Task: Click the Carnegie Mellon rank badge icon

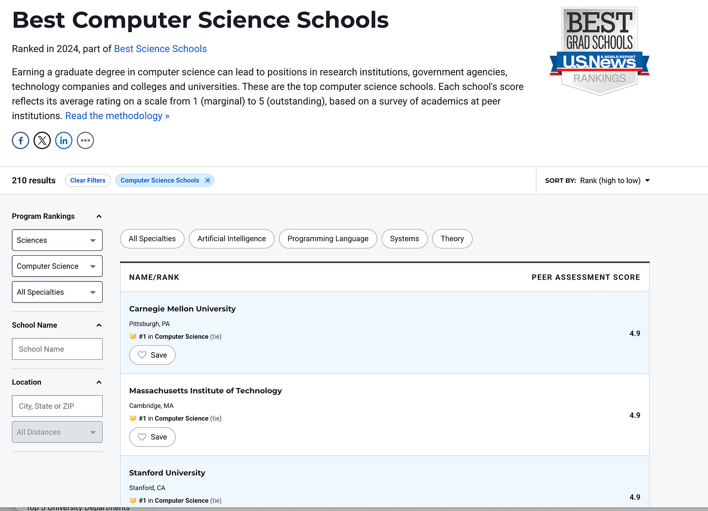Action: 133,336
